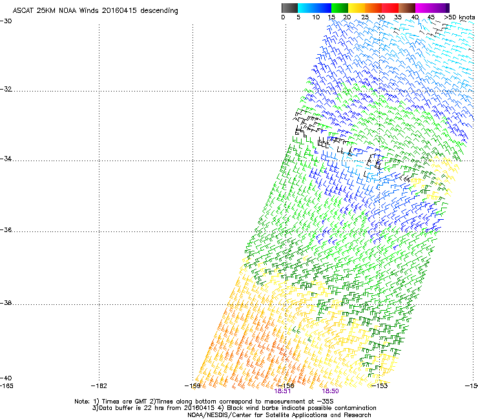
Task: Click the longitude label '-153'
Action: tap(380, 386)
